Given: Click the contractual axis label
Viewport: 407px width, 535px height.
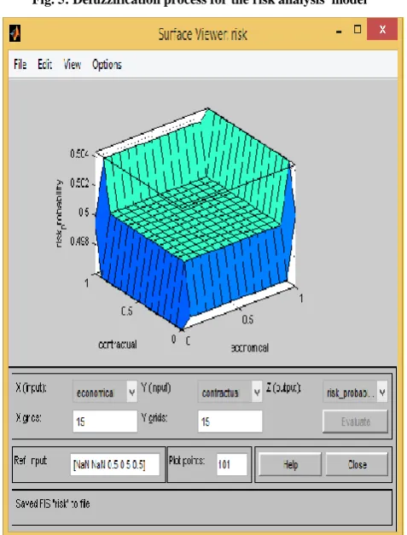Looking at the screenshot, I should click(x=118, y=344).
